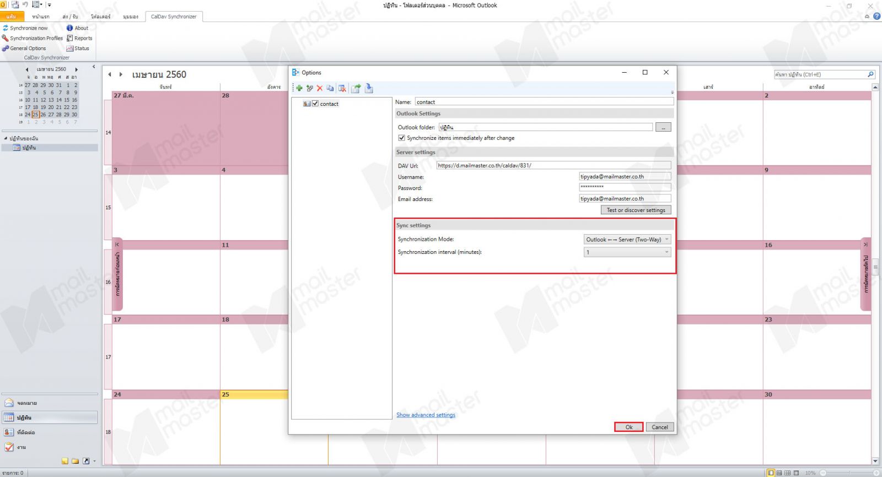
Task: Collapse the navigation pane with the chevron
Action: coord(94,67)
